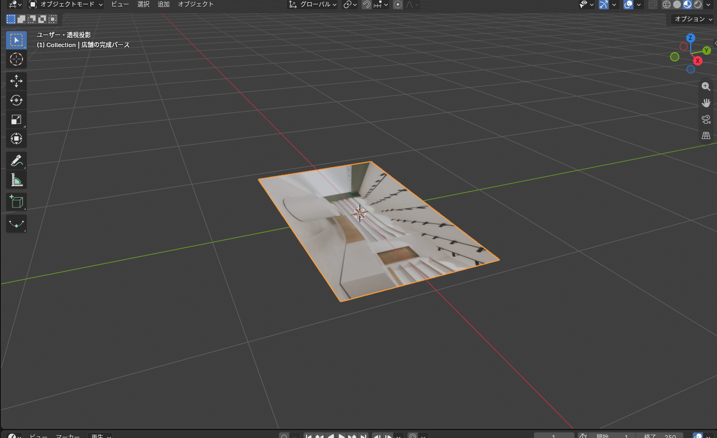
Task: Select the Scale tool
Action: [16, 119]
